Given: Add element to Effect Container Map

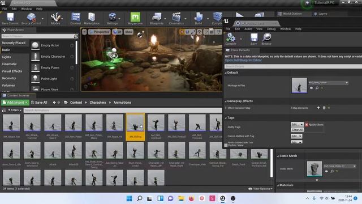Looking at the screenshot, I should pyautogui.click(x=318, y=108).
